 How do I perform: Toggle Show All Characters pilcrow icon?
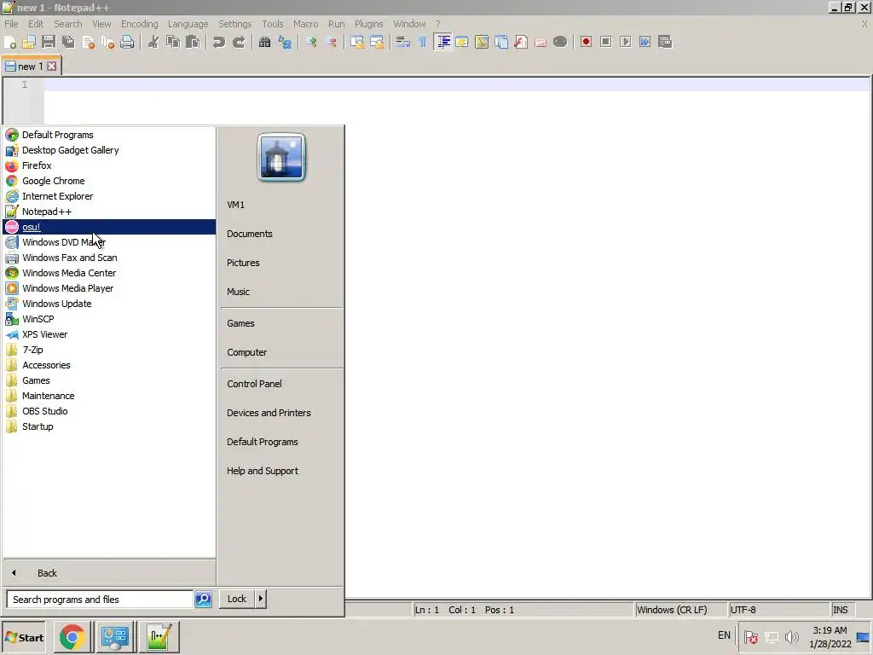tap(423, 43)
